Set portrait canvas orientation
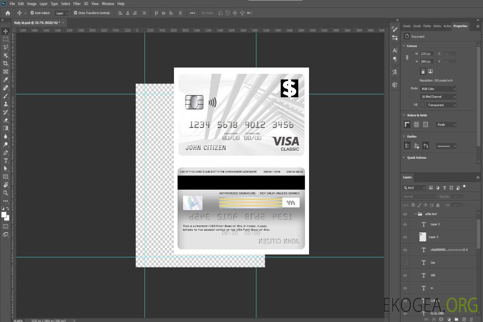The height and width of the screenshot is (322, 483). [x=423, y=72]
